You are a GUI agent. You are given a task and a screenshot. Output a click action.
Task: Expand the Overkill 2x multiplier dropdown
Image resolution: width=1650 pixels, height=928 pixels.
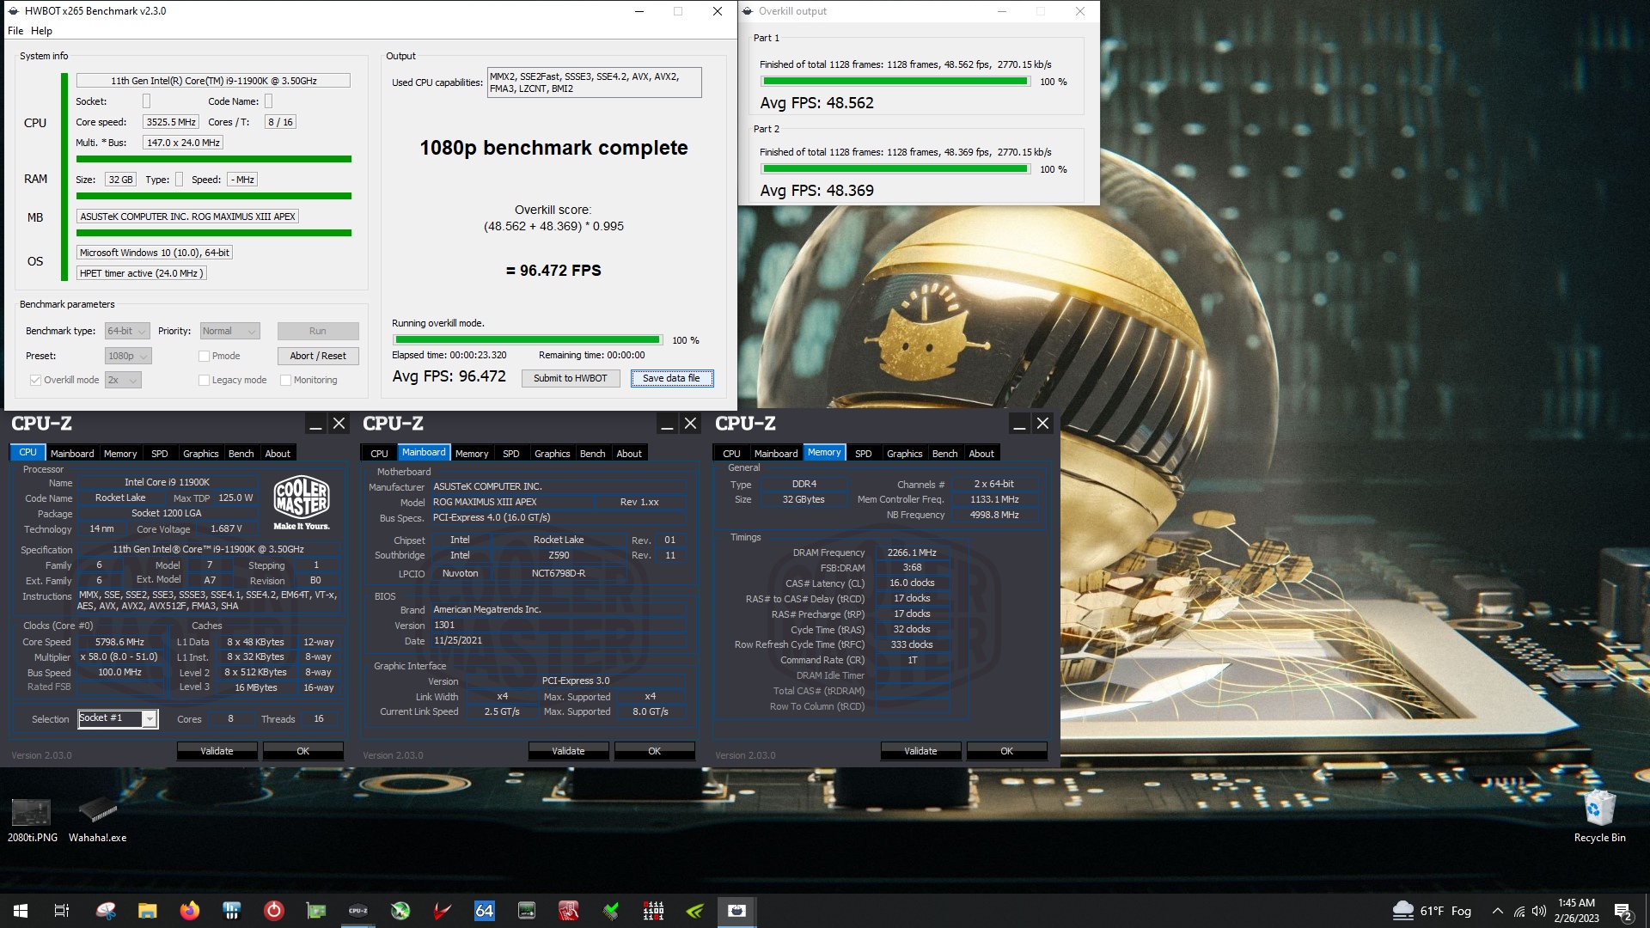click(123, 380)
